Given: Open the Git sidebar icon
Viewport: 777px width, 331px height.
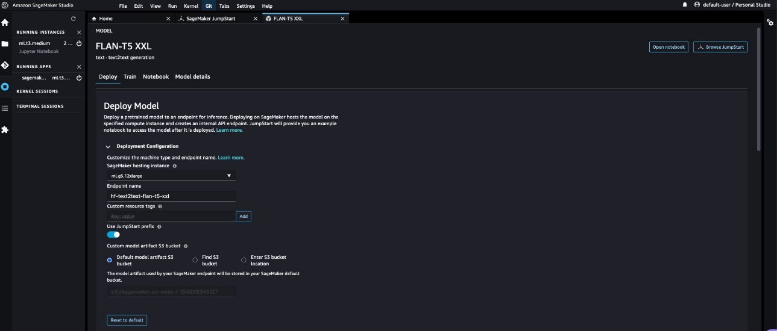Looking at the screenshot, I should click(x=5, y=65).
